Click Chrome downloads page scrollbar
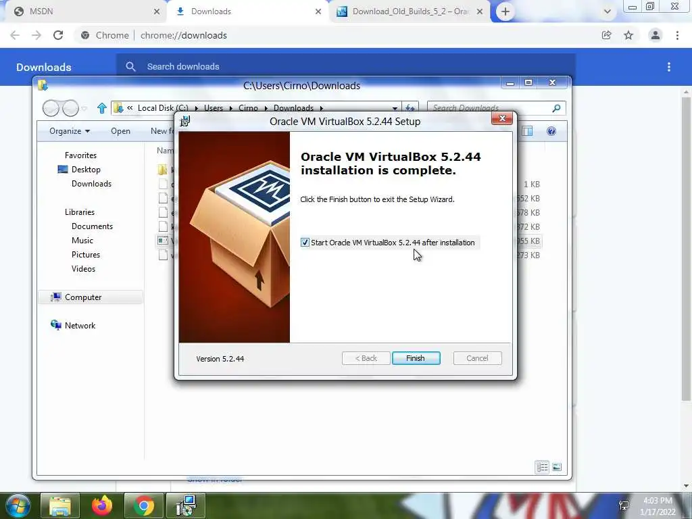 tap(686, 249)
